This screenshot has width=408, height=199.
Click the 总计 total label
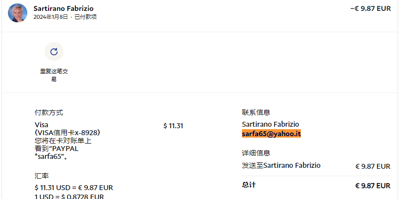[x=249, y=185]
